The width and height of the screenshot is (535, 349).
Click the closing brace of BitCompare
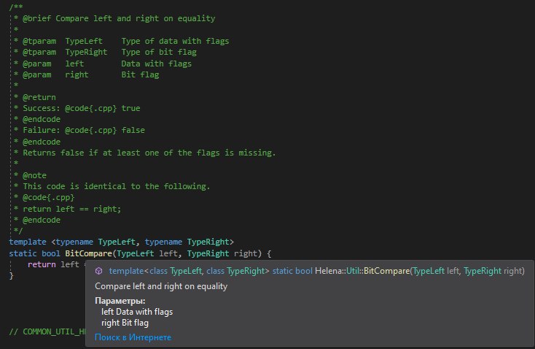coord(11,275)
